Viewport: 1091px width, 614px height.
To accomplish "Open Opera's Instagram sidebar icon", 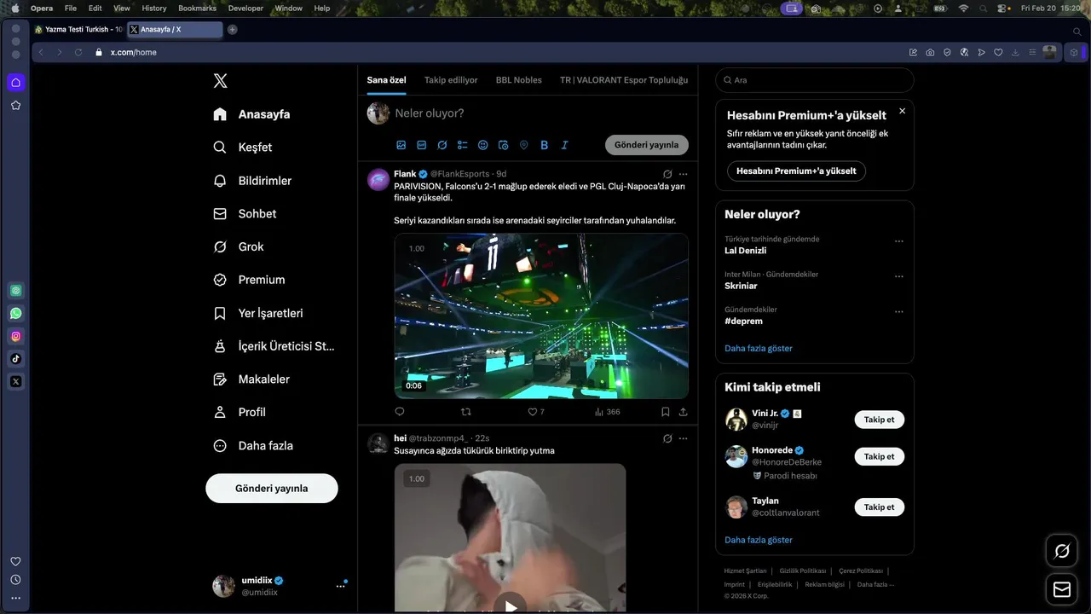I will click(15, 336).
